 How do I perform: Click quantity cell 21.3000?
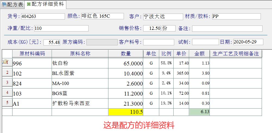[126, 103]
